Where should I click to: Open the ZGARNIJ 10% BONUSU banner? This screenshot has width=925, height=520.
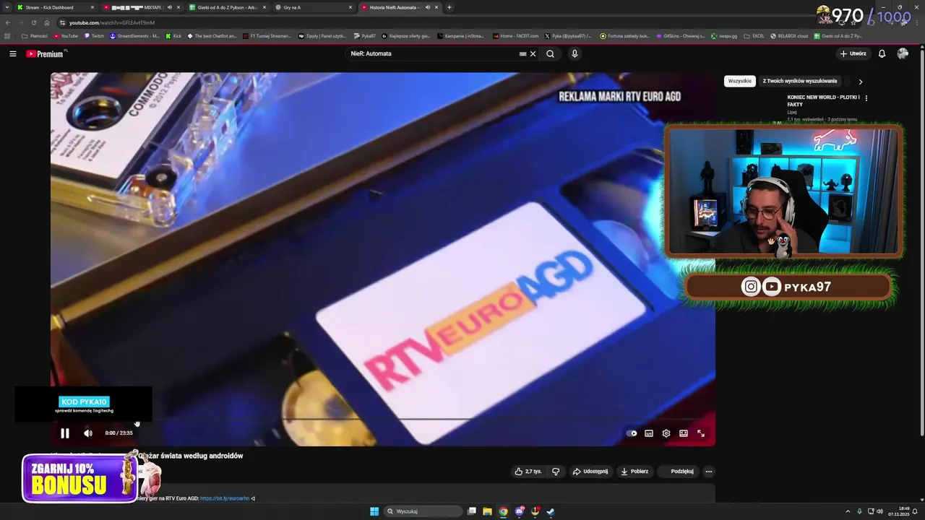(79, 477)
